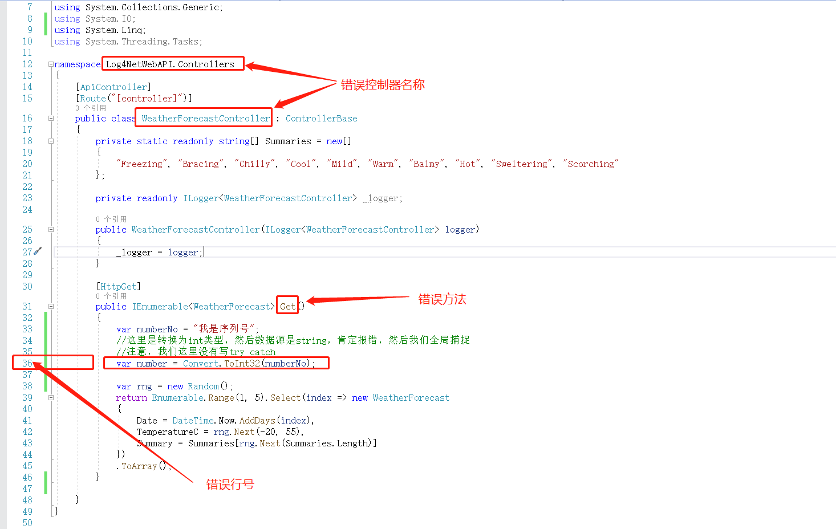
Task: Click System.Linq on line 9
Action: coord(113,30)
